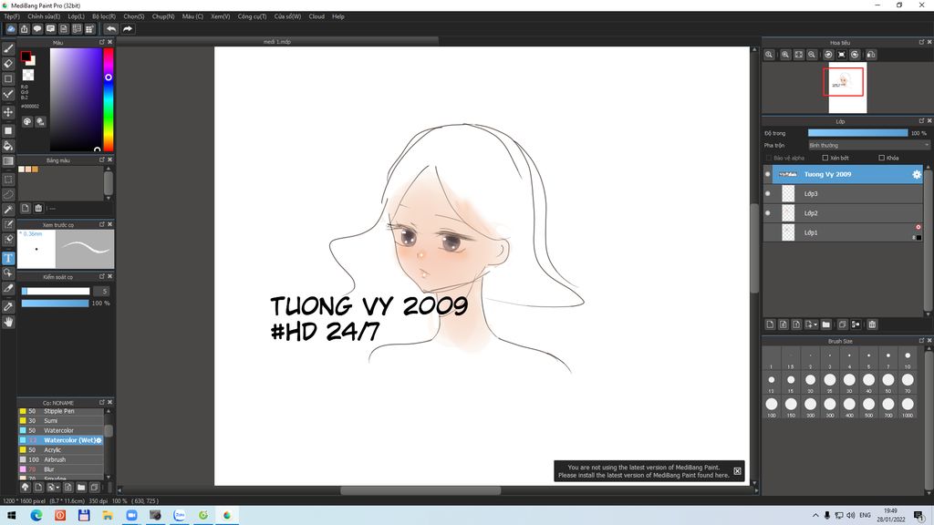Switch to the medi 1.mdp tab
Screen dimensions: 934x525
pos(277,42)
